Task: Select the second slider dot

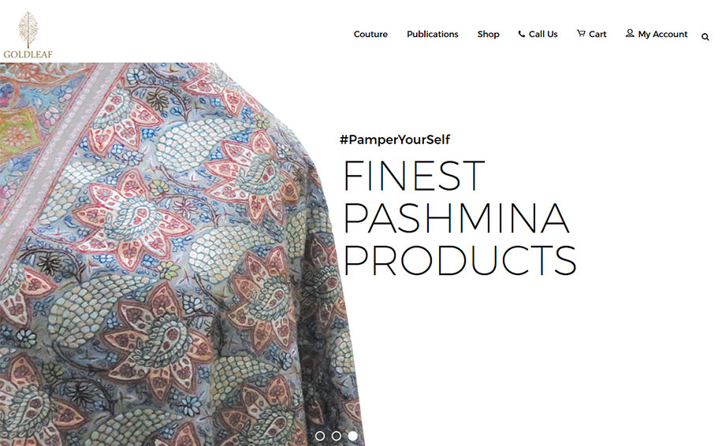Action: pyautogui.click(x=336, y=436)
